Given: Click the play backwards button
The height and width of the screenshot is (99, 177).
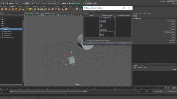Looking at the screenshot, I should pos(173,88).
